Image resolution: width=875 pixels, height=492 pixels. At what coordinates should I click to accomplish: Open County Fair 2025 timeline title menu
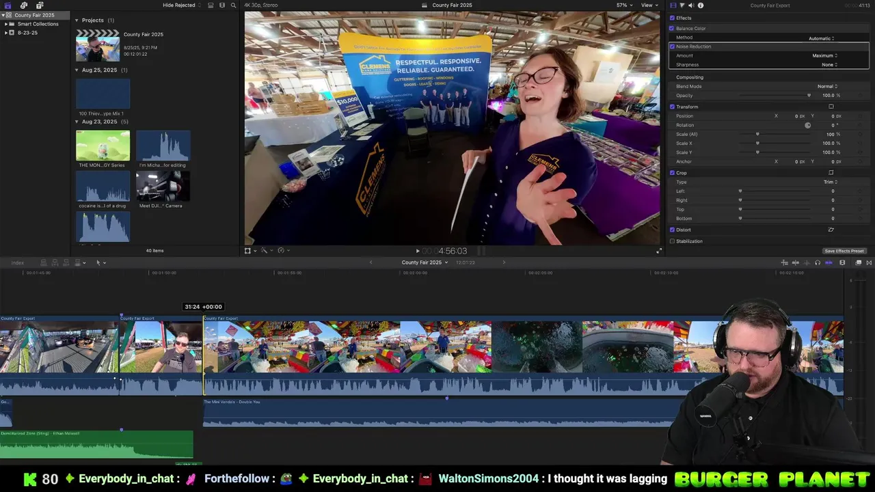(425, 262)
